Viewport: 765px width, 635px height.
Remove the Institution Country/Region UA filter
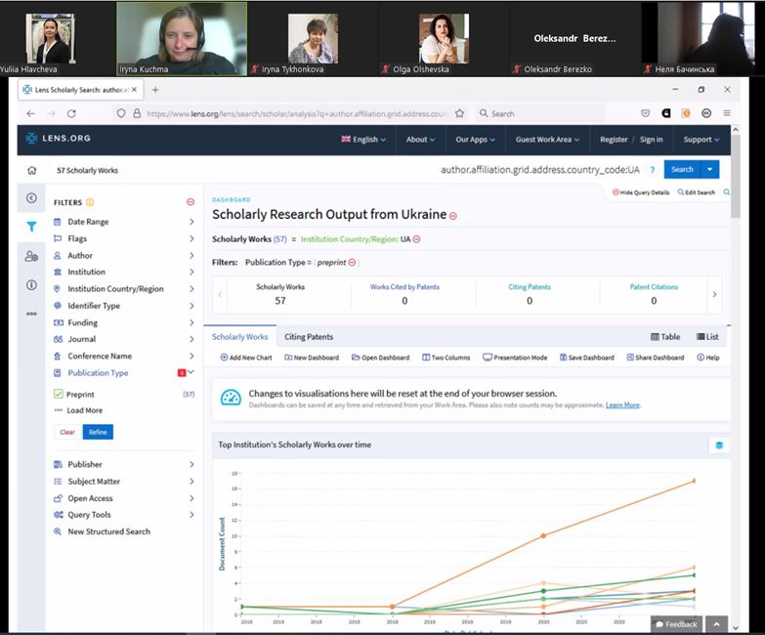coord(416,239)
